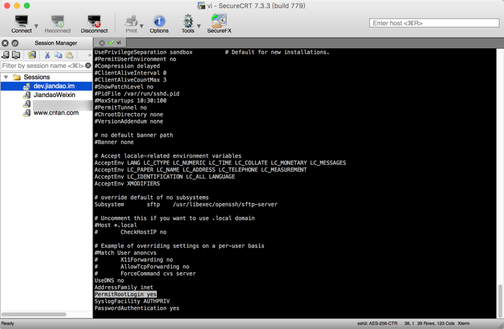Click the SyslogFacility AUTHPRIV line
The image size is (504, 329).
click(x=132, y=301)
